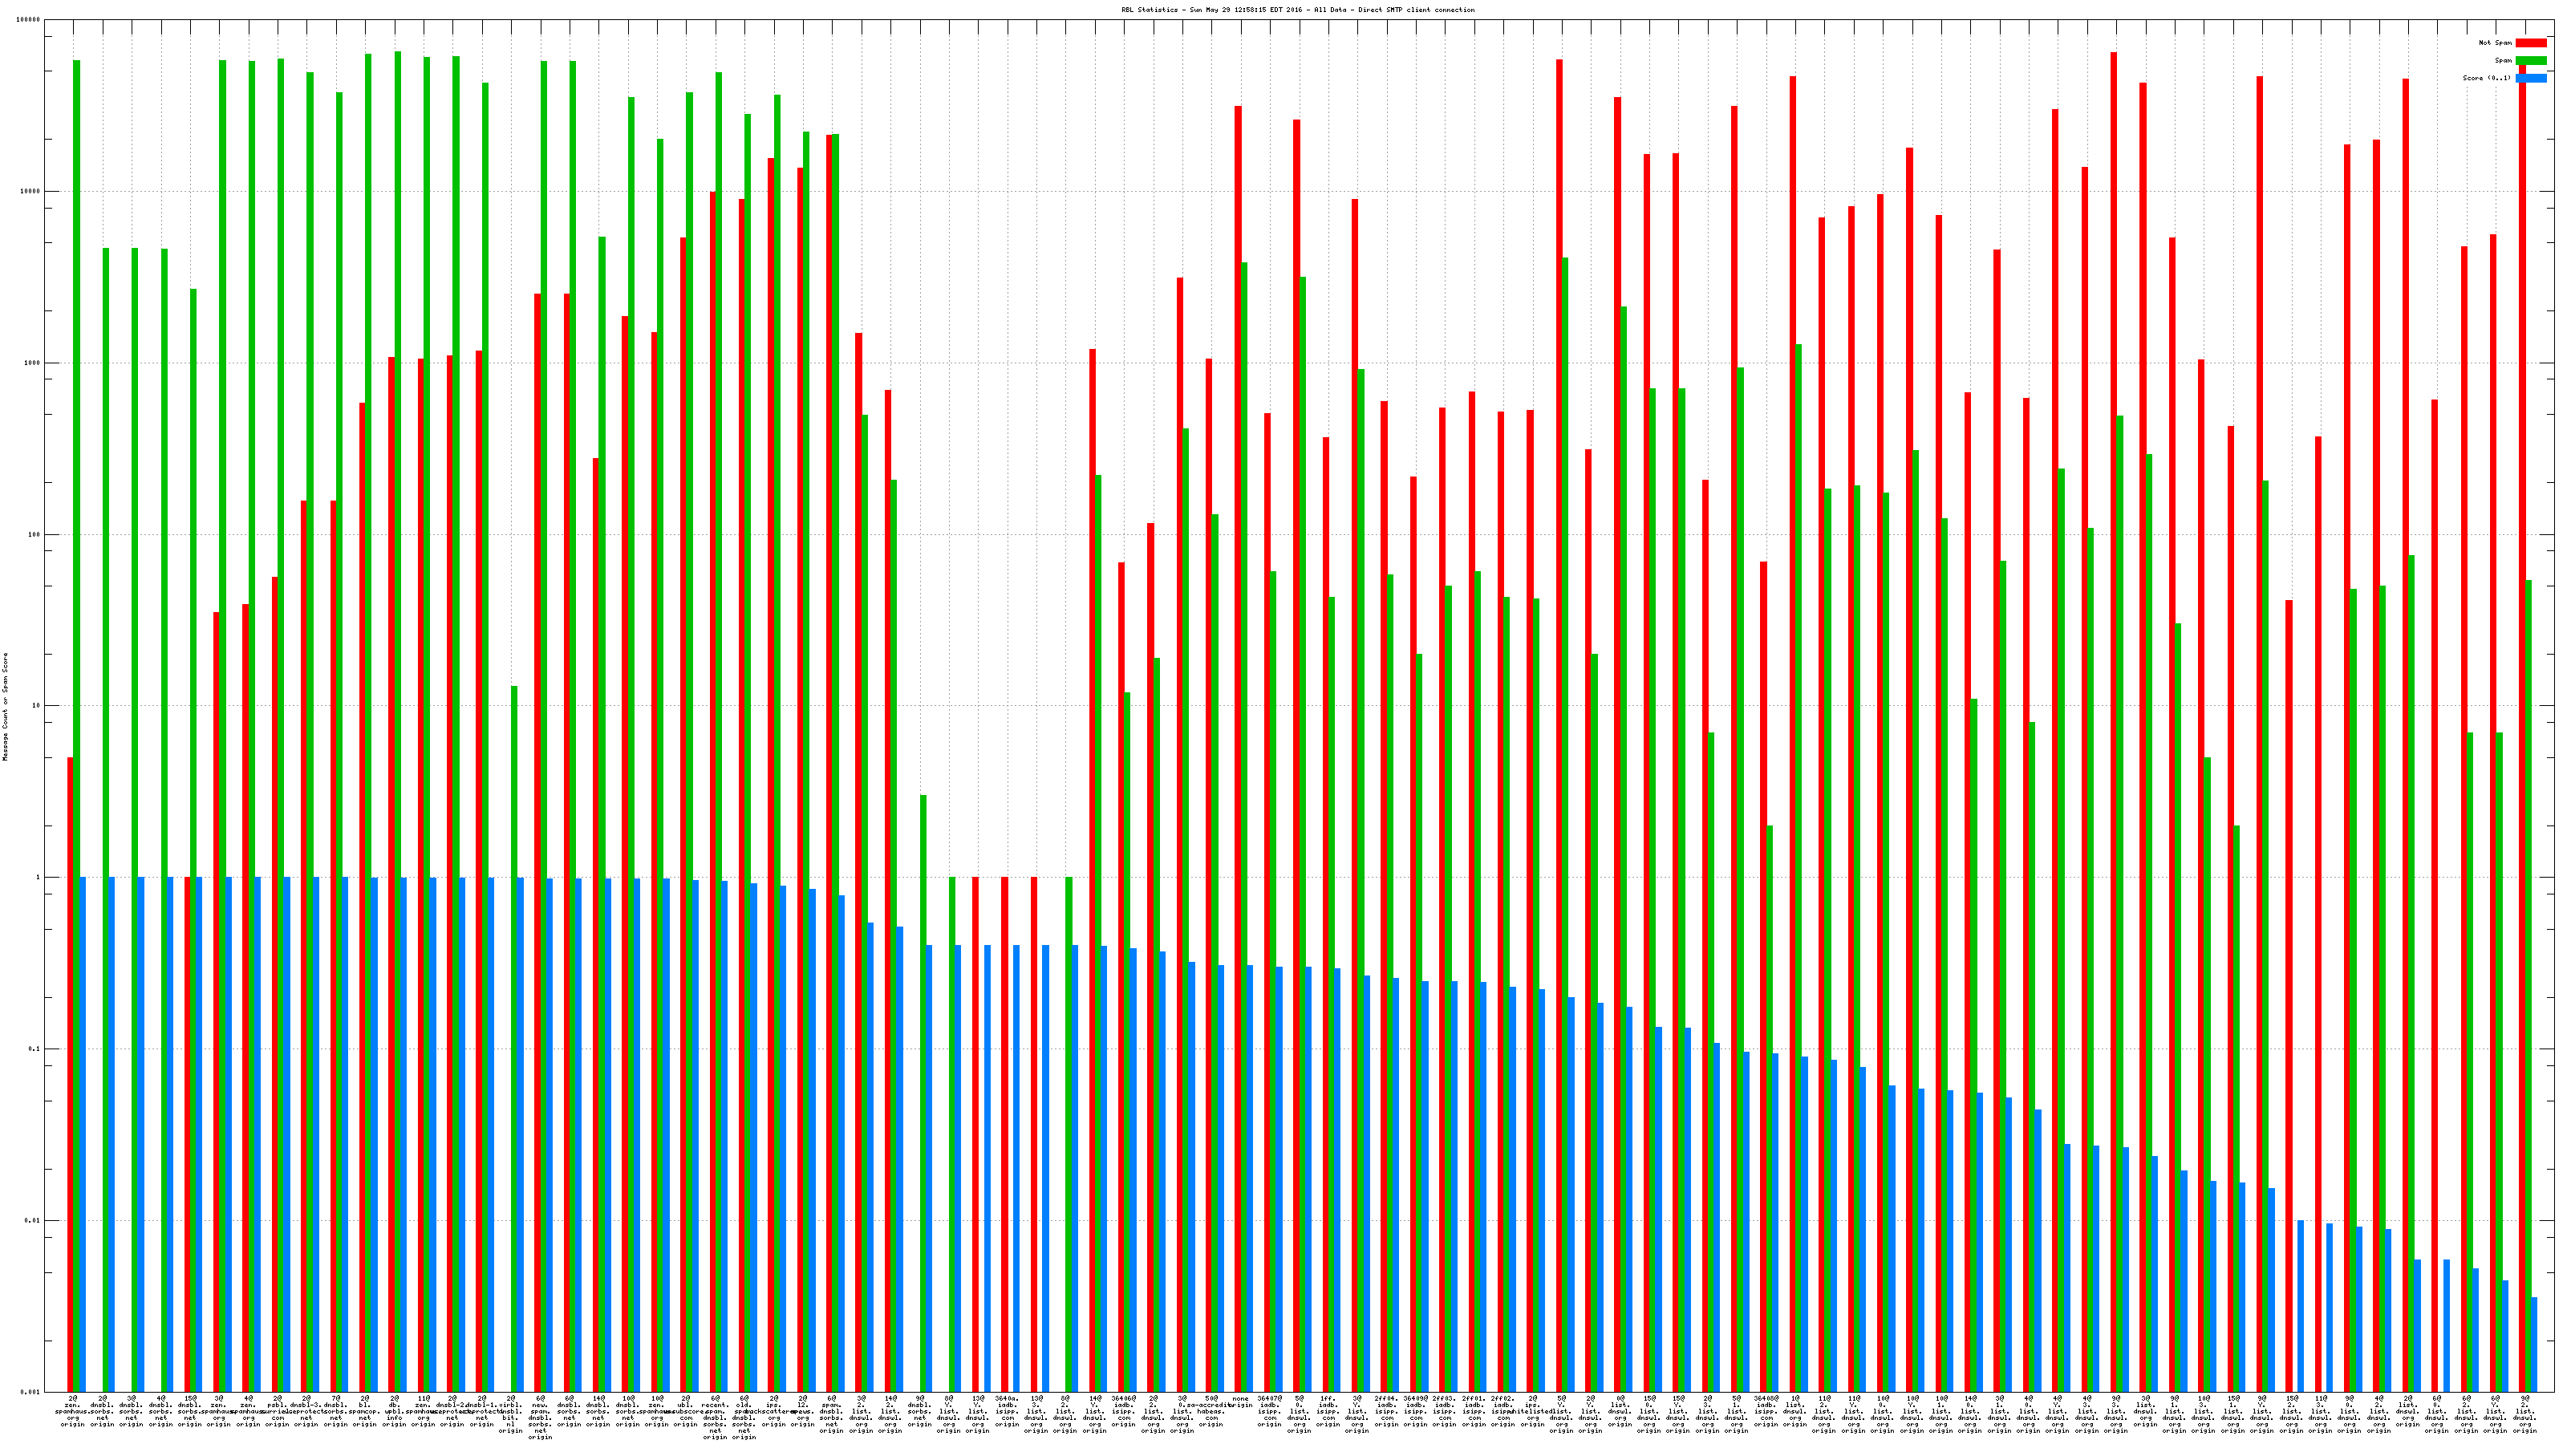This screenshot has height=1444, width=2567.
Task: Click the 1ff.iadb.isipp.com x-axis label
Action: click(1328, 1410)
